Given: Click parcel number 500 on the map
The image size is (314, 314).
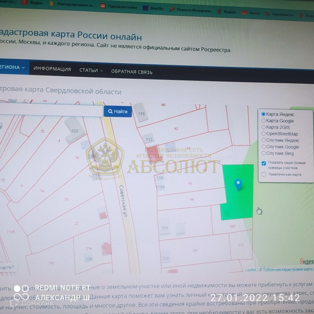Looking at the screenshot, I should click(232, 226).
